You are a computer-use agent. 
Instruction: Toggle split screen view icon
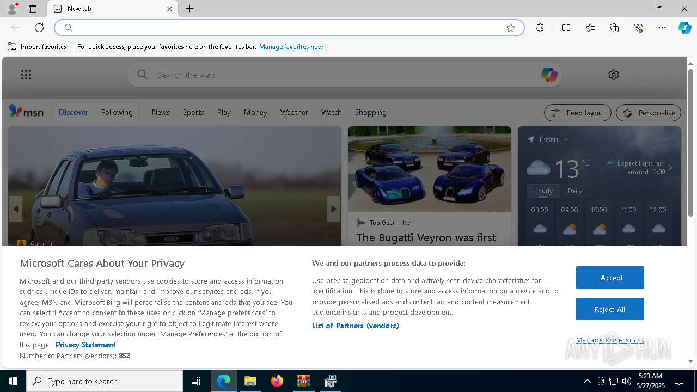coord(566,28)
